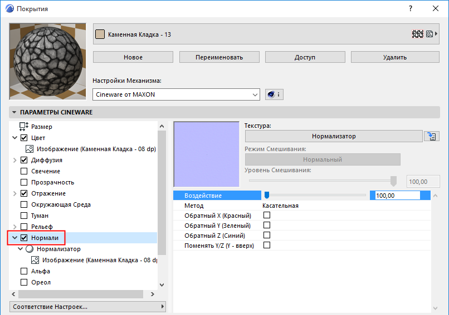Enable the Рельеф channel checkbox
Viewport: 449px width, 315px height.
tap(24, 227)
